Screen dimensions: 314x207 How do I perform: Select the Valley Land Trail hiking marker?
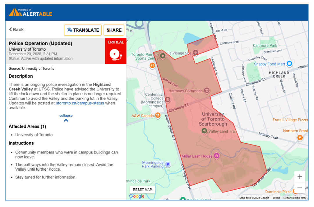click(204, 131)
